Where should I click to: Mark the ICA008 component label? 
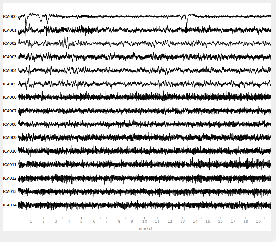click(x=10, y=124)
